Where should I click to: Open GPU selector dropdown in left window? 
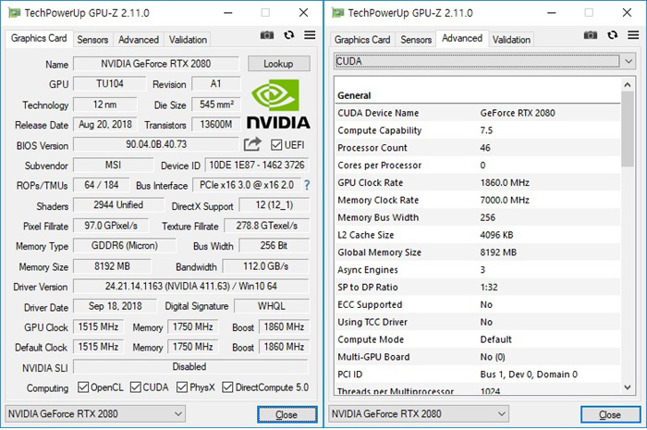pyautogui.click(x=95, y=413)
